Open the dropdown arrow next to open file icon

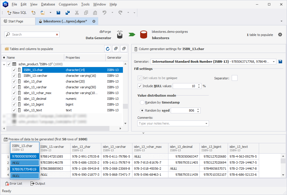pyautogui.click(x=50, y=13)
